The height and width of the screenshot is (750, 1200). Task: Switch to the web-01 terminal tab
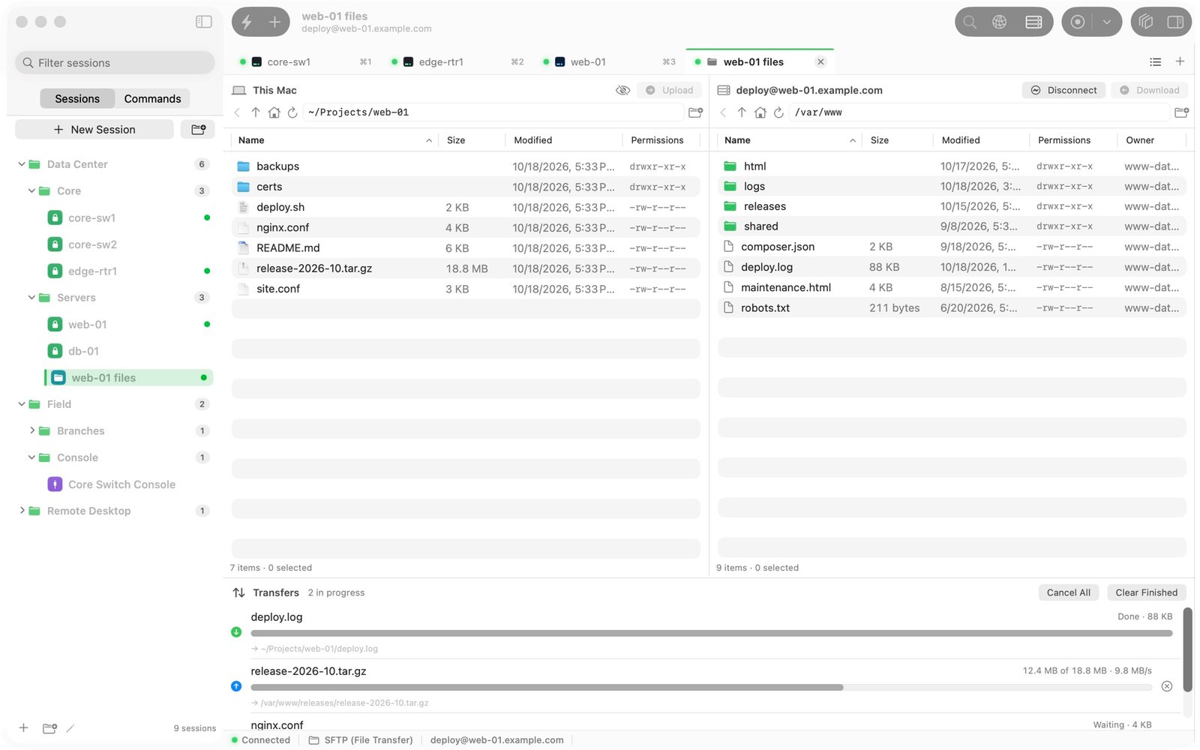pos(609,62)
